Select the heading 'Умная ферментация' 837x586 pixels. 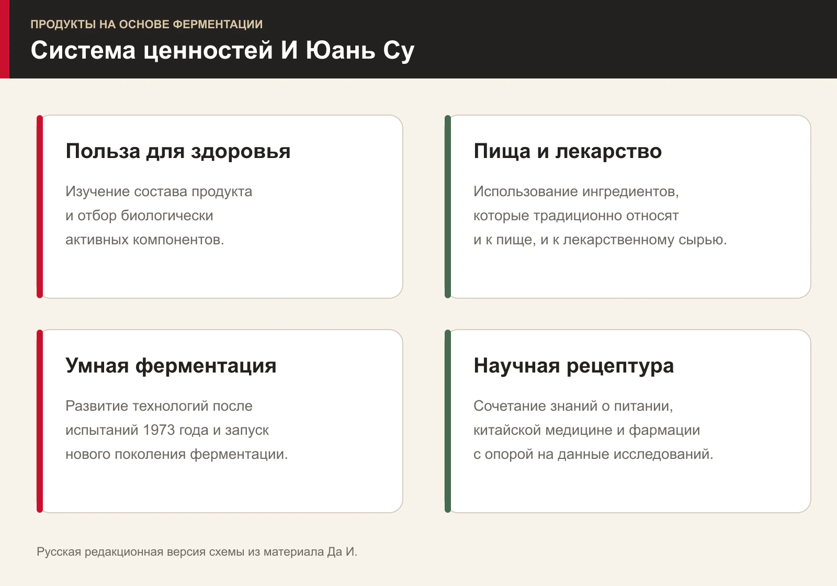coord(171,366)
